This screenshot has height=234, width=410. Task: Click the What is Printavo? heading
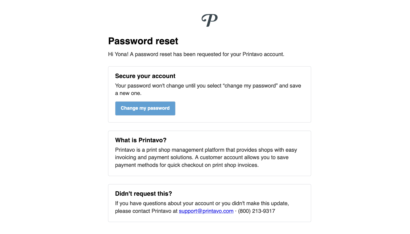(x=141, y=140)
